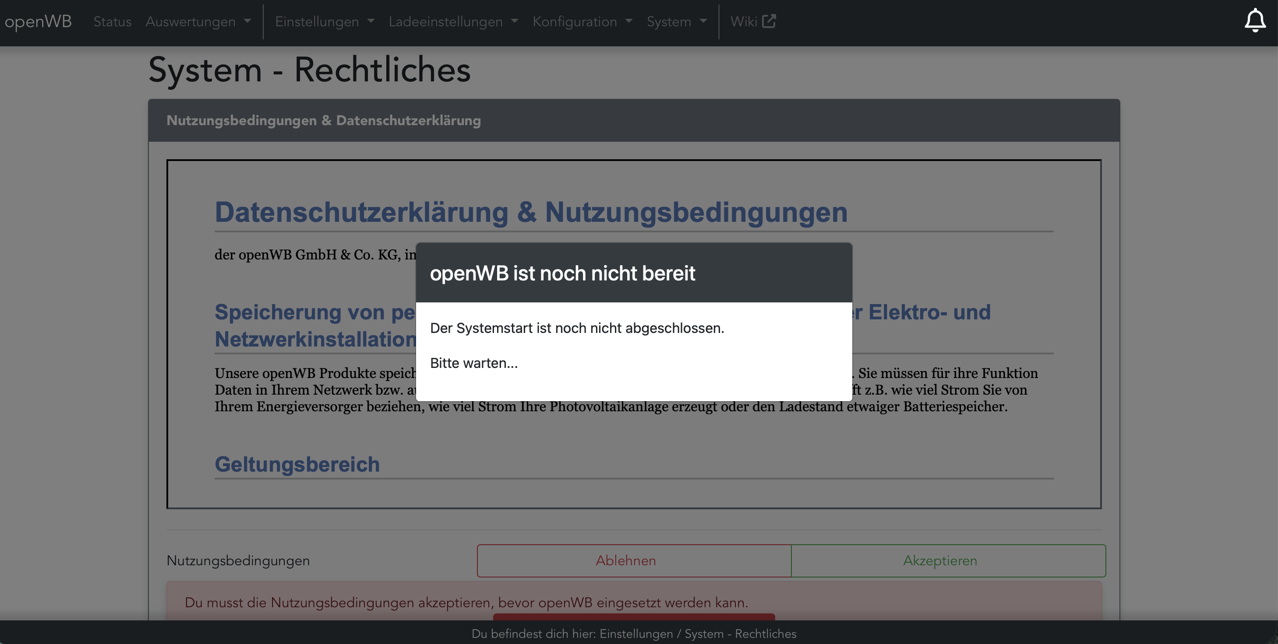This screenshot has height=644, width=1278.
Task: Click the System - Rechtliches page title
Action: coord(309,70)
